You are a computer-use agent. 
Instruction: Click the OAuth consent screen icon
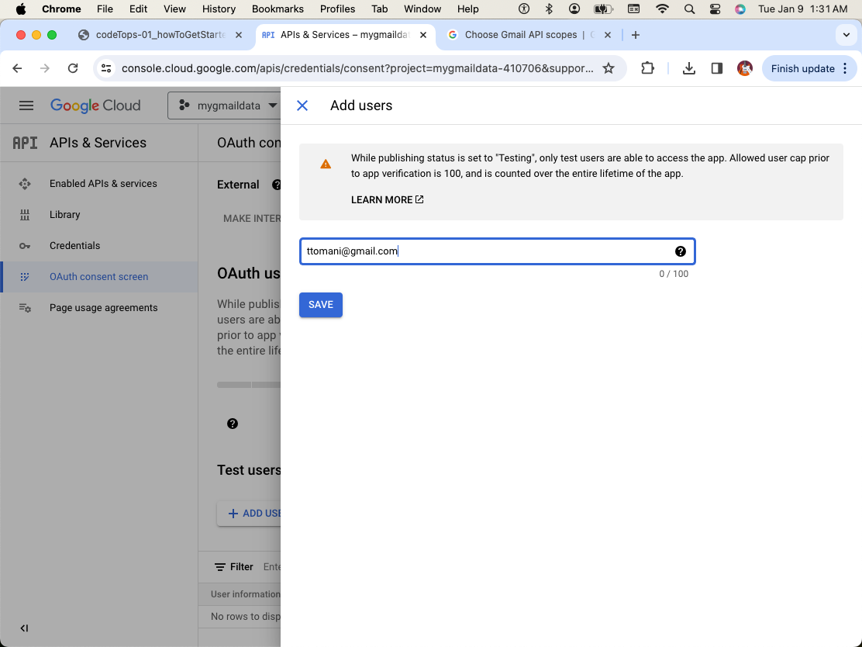25,277
